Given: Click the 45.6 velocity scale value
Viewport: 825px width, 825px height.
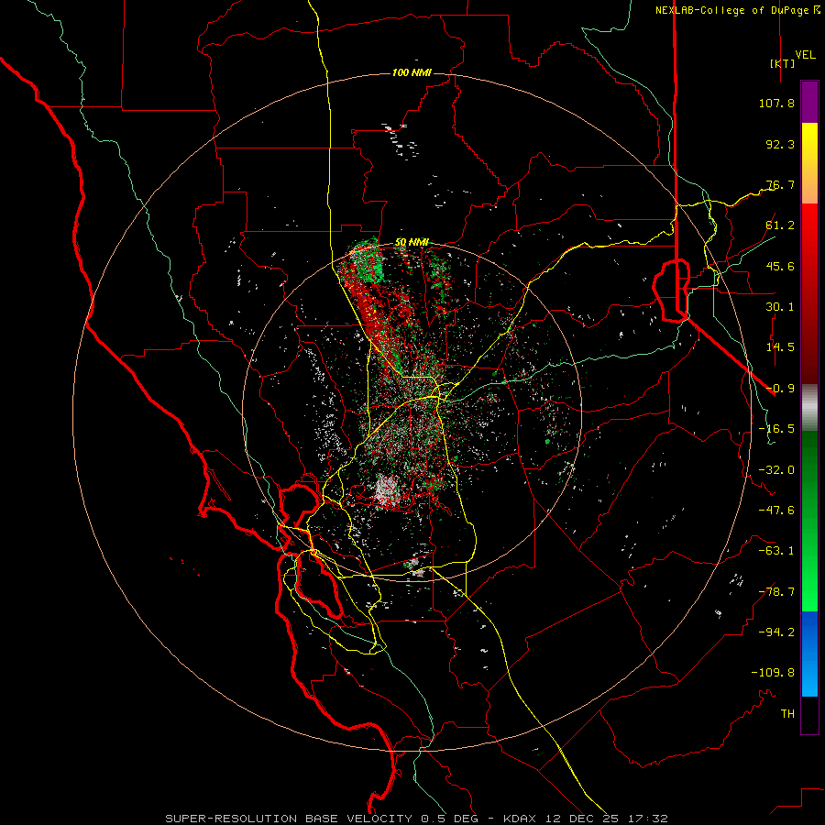Looking at the screenshot, I should click(780, 266).
